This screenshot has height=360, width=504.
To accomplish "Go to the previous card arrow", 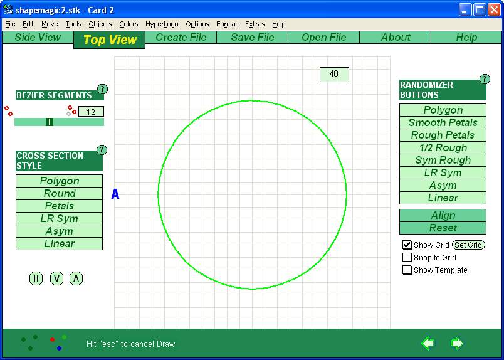I will click(x=428, y=343).
